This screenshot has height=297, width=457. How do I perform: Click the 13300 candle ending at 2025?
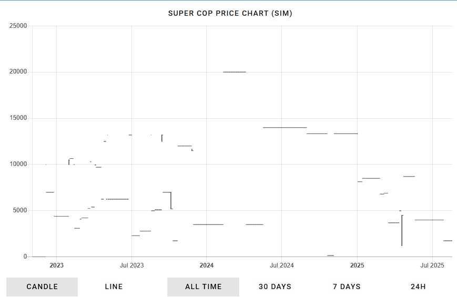[346, 134]
